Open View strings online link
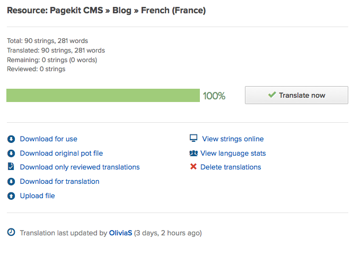 [233, 139]
